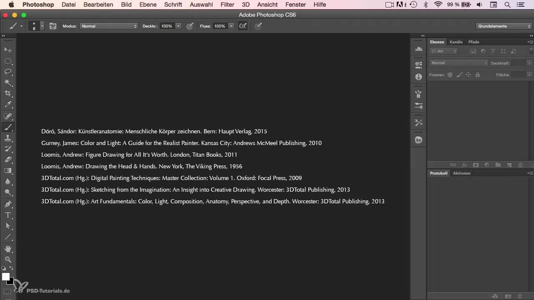Open the Fluss flow slider dropdown
This screenshot has width=534, height=300.
pos(232,26)
